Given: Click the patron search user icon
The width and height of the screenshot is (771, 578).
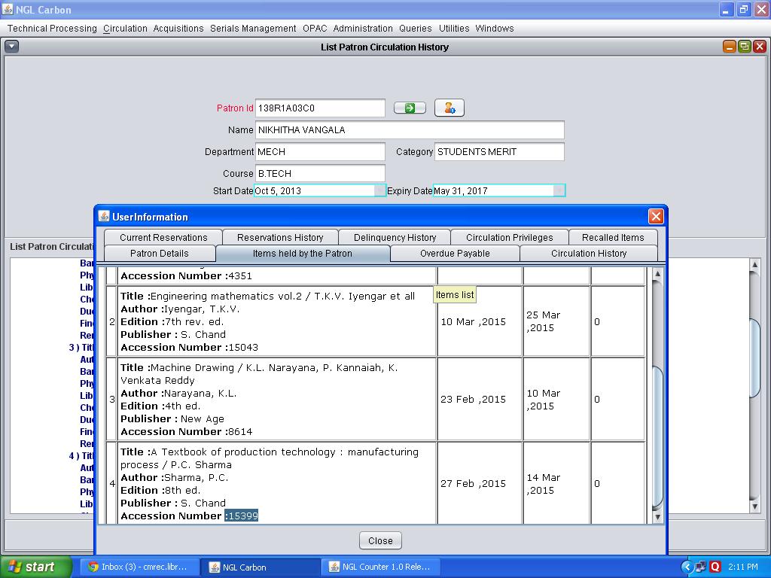Looking at the screenshot, I should (x=449, y=108).
